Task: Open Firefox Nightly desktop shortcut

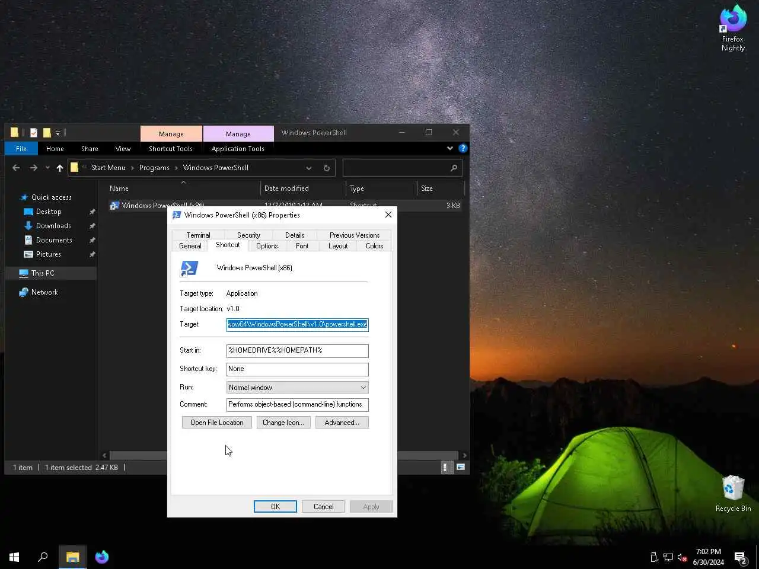Action: click(733, 28)
